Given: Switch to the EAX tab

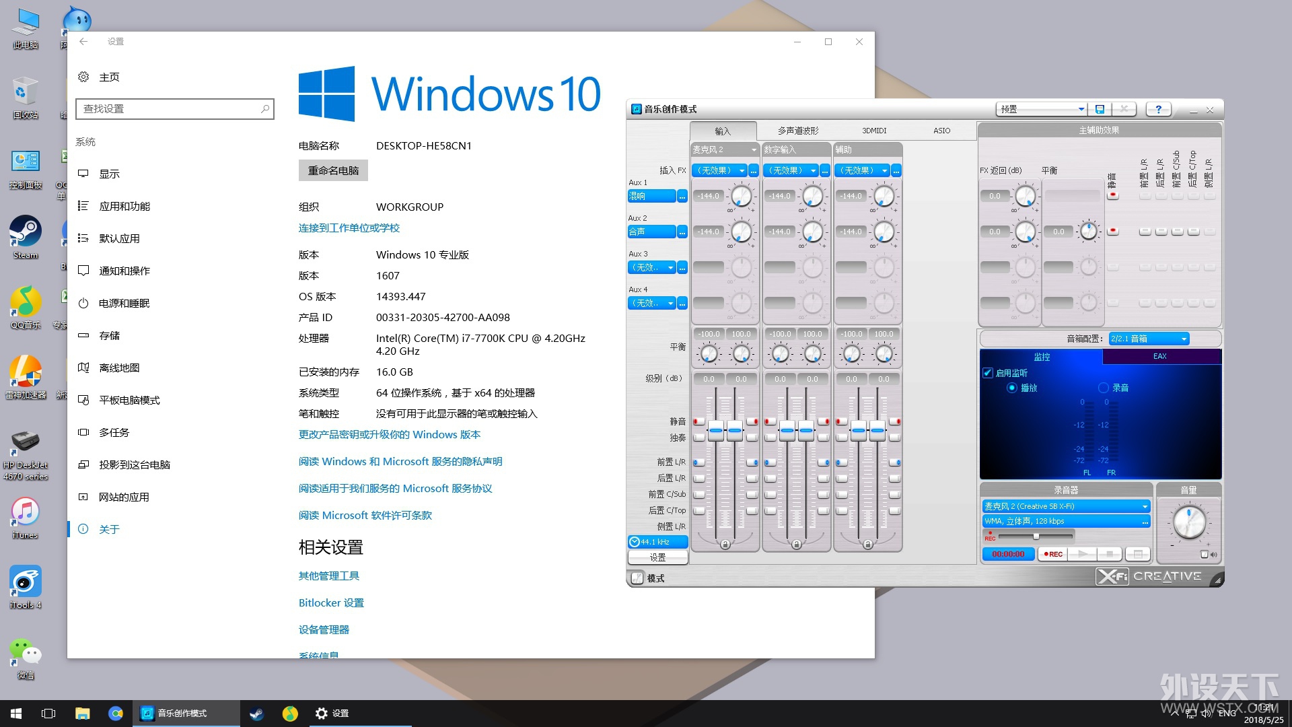Looking at the screenshot, I should [x=1160, y=356].
